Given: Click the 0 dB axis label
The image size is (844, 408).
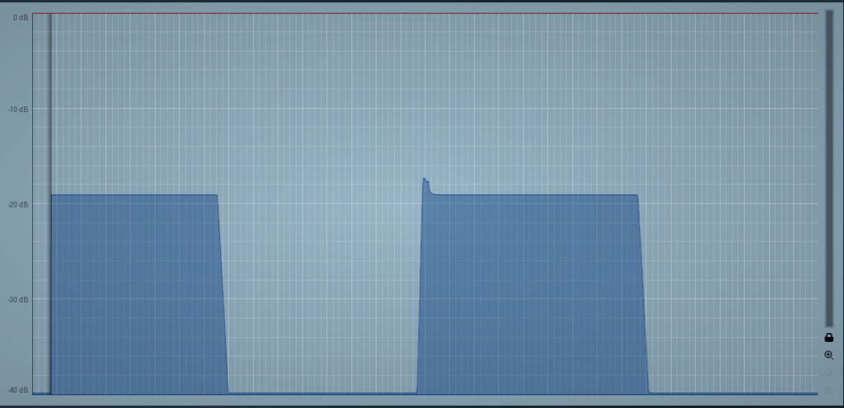Looking at the screenshot, I should click(x=21, y=18).
